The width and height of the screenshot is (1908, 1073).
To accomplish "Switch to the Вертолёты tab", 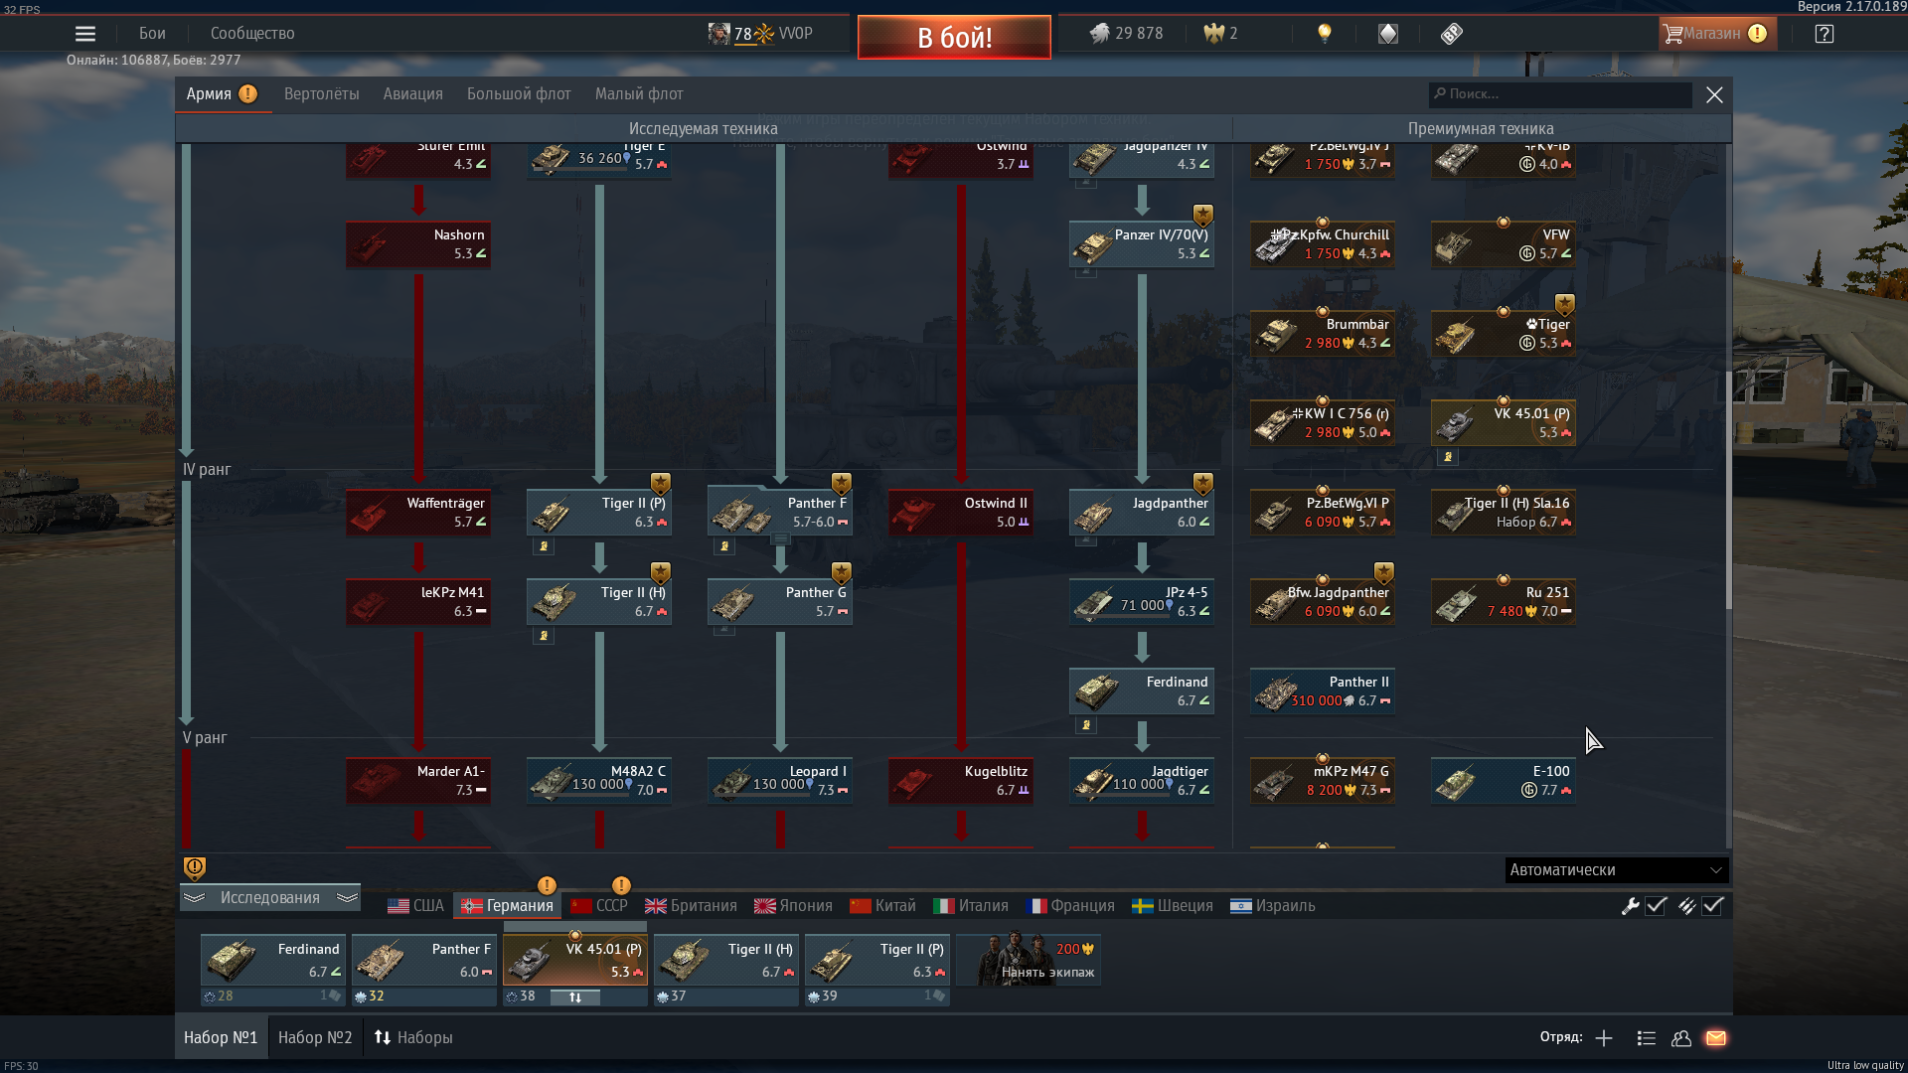I will [322, 94].
